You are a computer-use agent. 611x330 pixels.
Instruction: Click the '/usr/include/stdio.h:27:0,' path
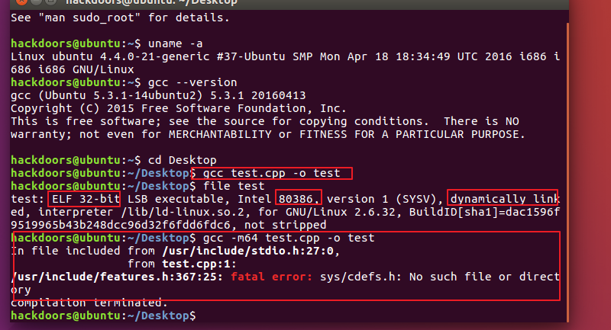click(251, 251)
